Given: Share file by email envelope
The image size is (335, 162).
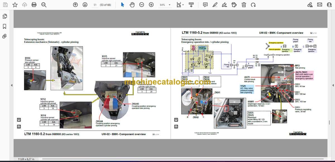Looking at the screenshot, I should coord(320,5).
